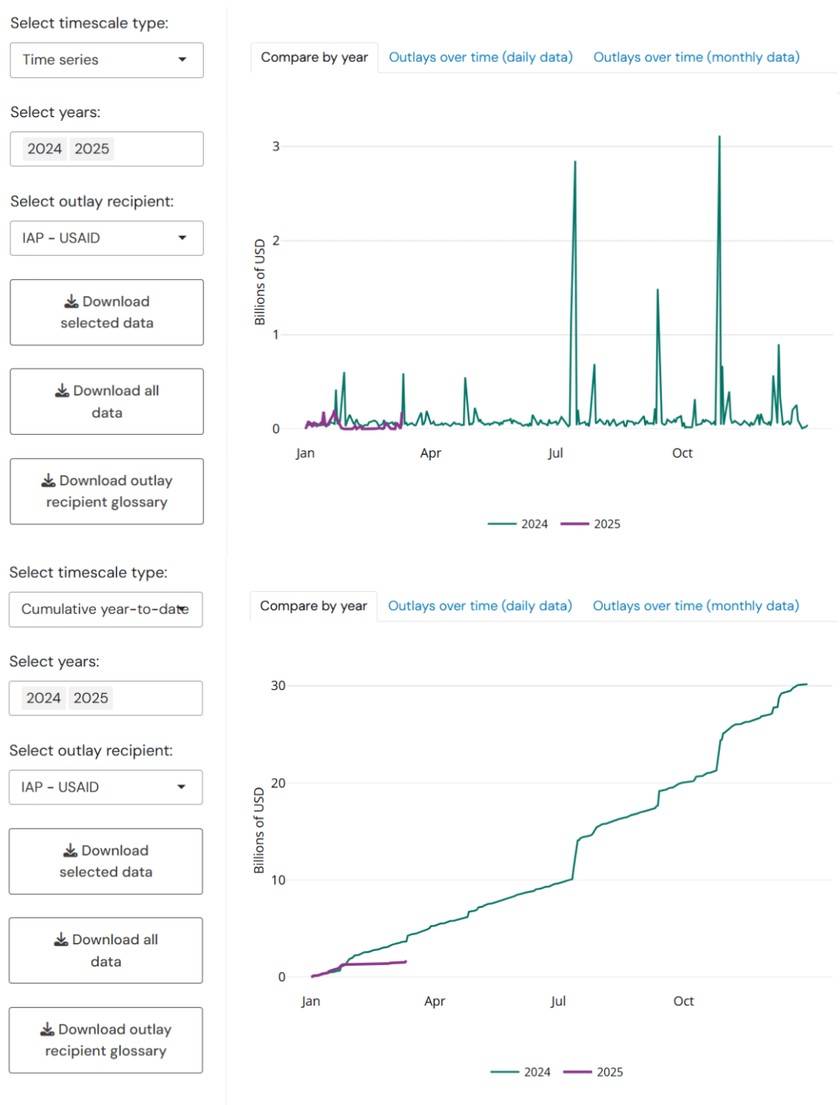840x1105 pixels.
Task: Click download icon on cumulative 'Download selected data'
Action: [x=70, y=851]
